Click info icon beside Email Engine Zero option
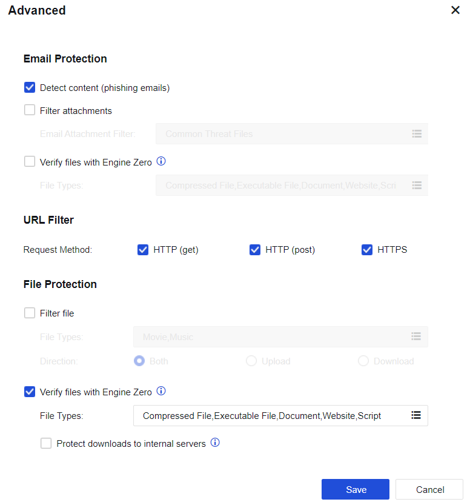Image resolution: width=470 pixels, height=502 pixels. (x=161, y=162)
